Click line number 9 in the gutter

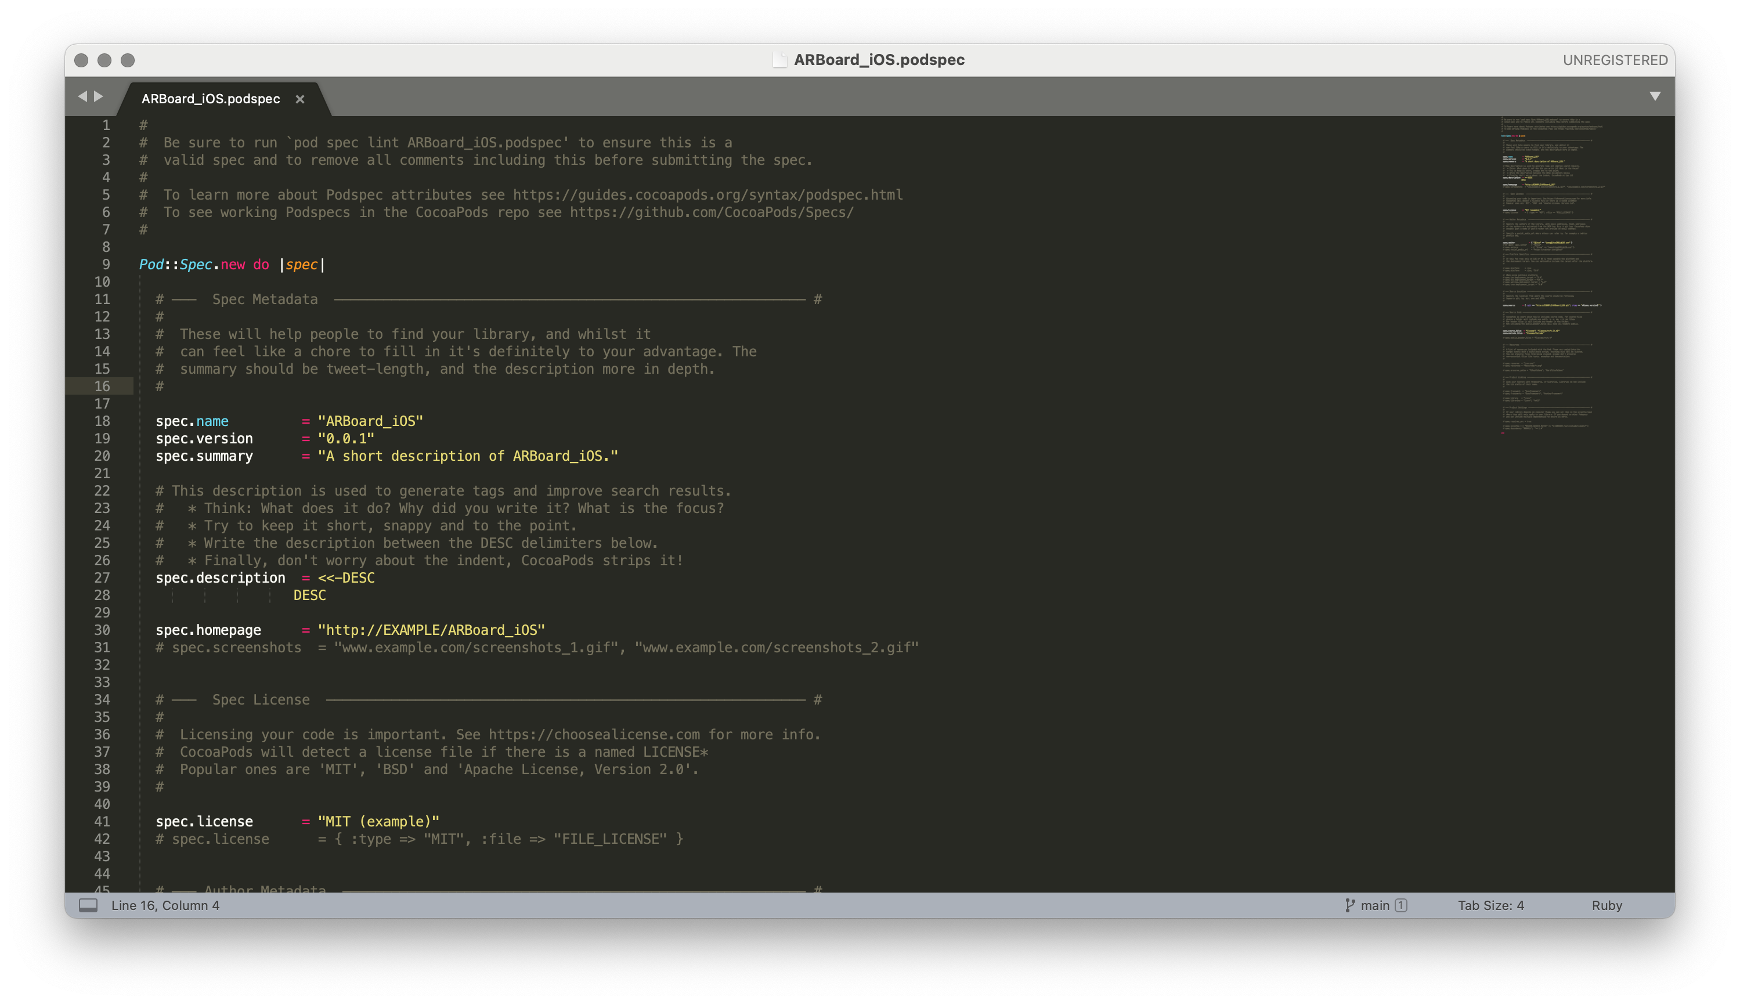pyautogui.click(x=106, y=265)
